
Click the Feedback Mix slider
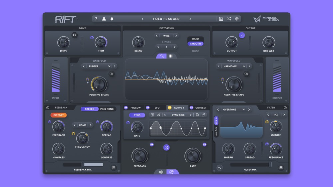(x=83, y=164)
